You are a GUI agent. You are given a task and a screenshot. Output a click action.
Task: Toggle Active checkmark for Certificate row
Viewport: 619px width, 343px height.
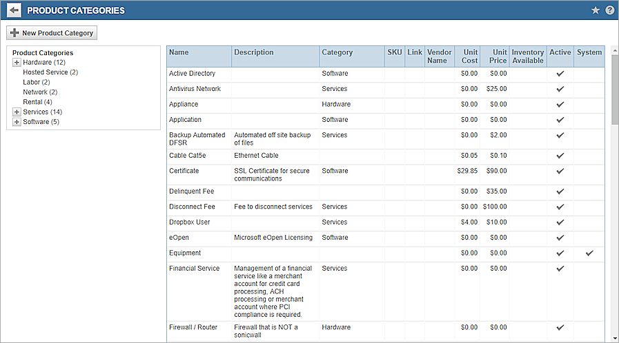point(560,171)
